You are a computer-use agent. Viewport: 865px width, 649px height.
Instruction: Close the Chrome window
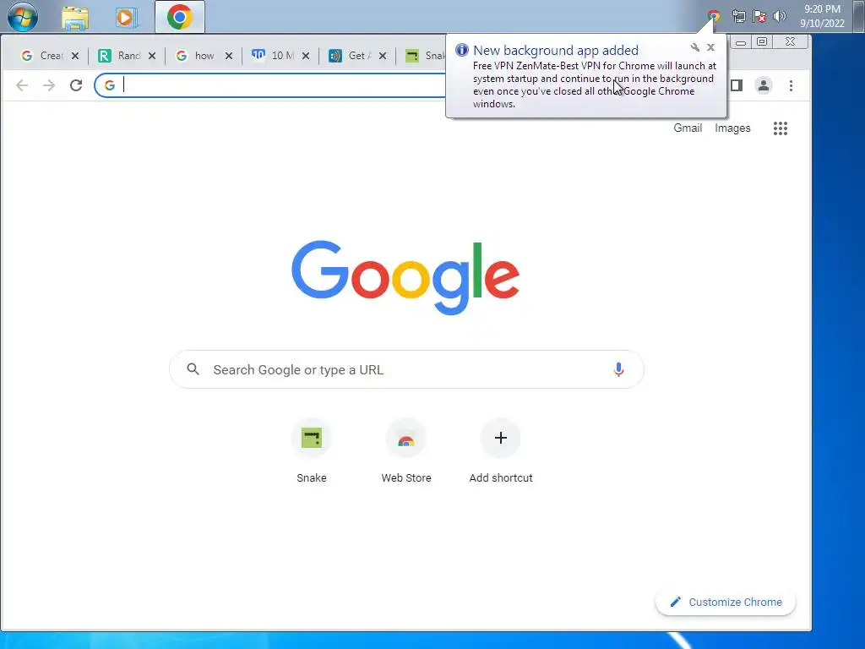[790, 42]
